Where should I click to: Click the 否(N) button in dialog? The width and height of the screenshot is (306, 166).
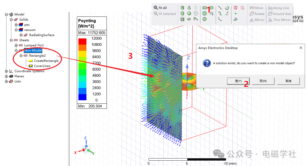click(263, 81)
